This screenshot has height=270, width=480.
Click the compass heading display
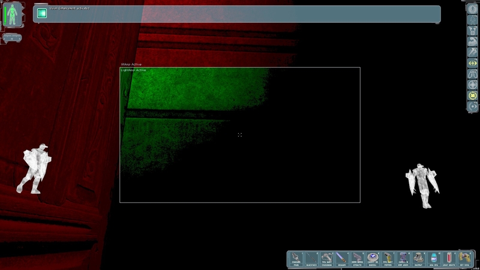tap(12, 37)
